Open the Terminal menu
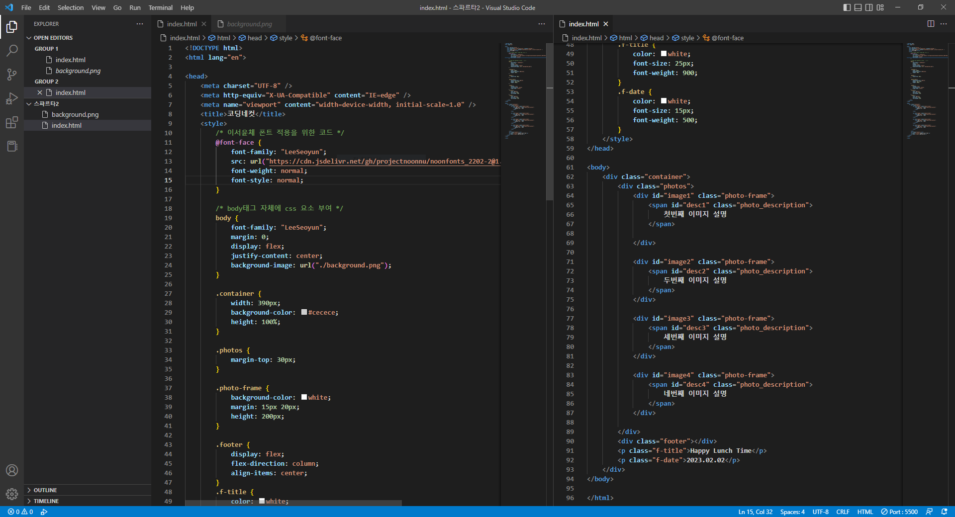955x517 pixels. tap(161, 7)
